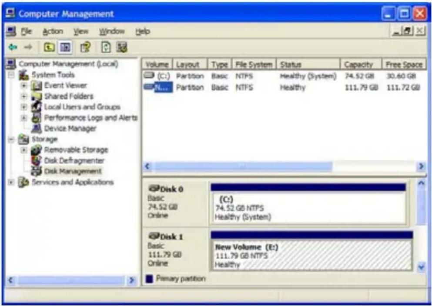
Task: Click the 111.72 GB free space cell
Action: pyautogui.click(x=403, y=87)
